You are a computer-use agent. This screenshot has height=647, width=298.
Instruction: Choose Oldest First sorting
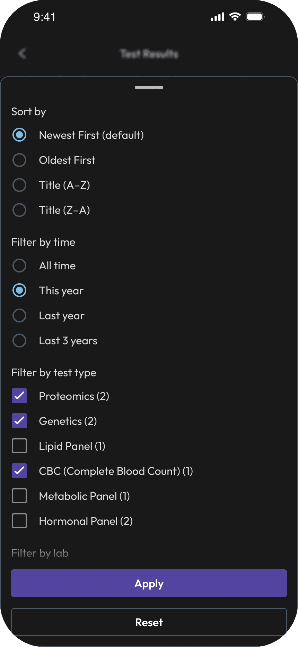(19, 160)
